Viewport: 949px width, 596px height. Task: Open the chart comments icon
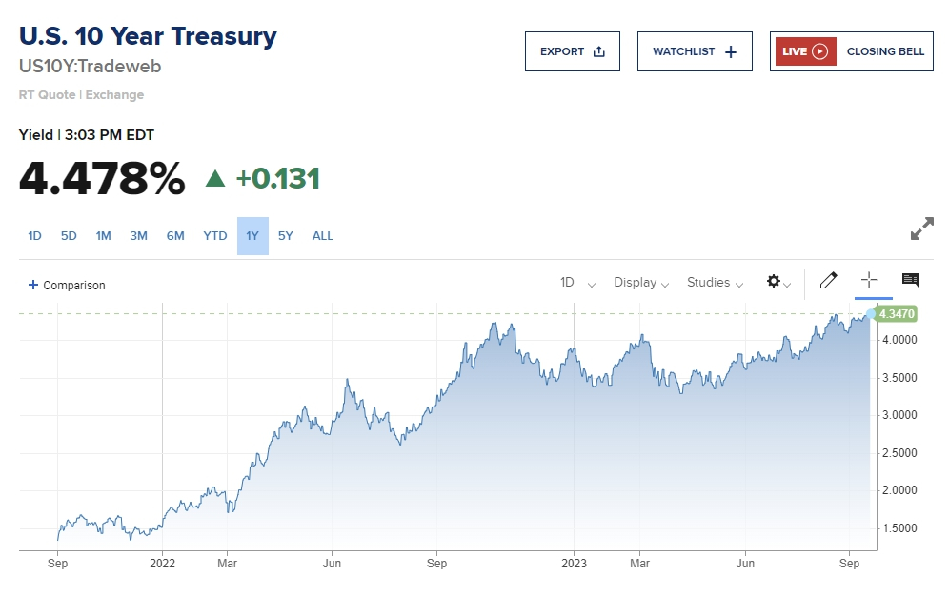click(910, 280)
